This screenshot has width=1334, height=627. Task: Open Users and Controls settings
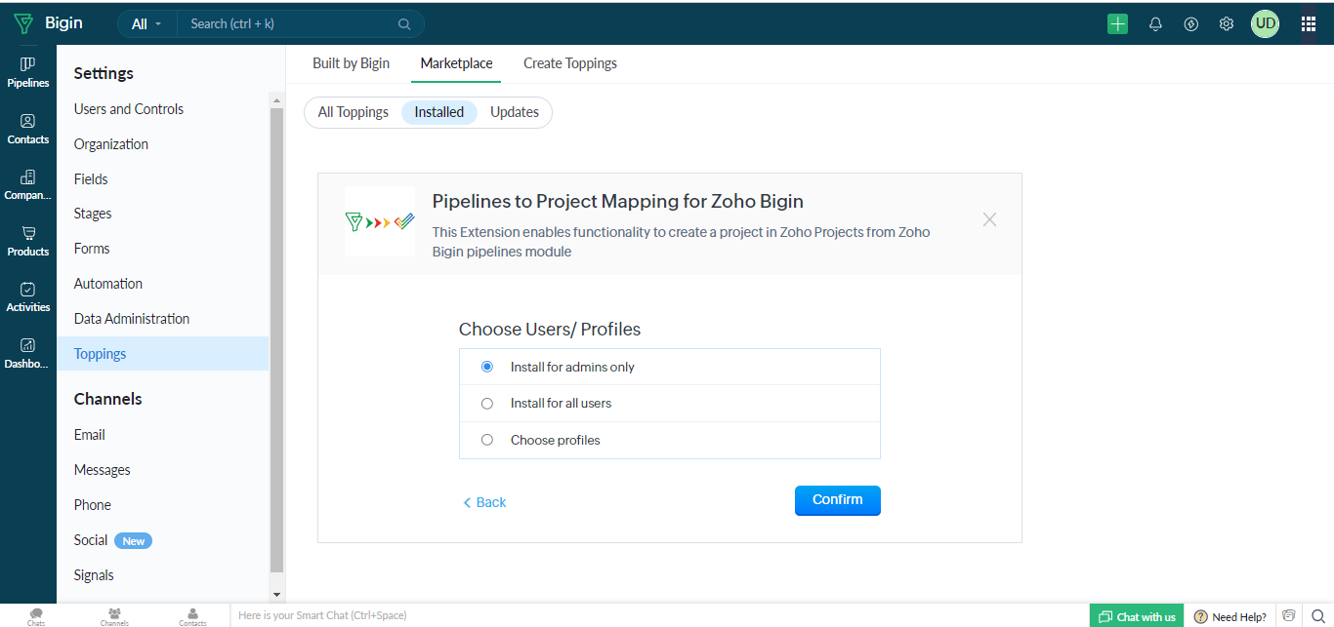point(129,109)
